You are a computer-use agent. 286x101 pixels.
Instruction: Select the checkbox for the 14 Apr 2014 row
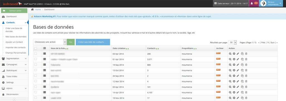tap(36, 92)
